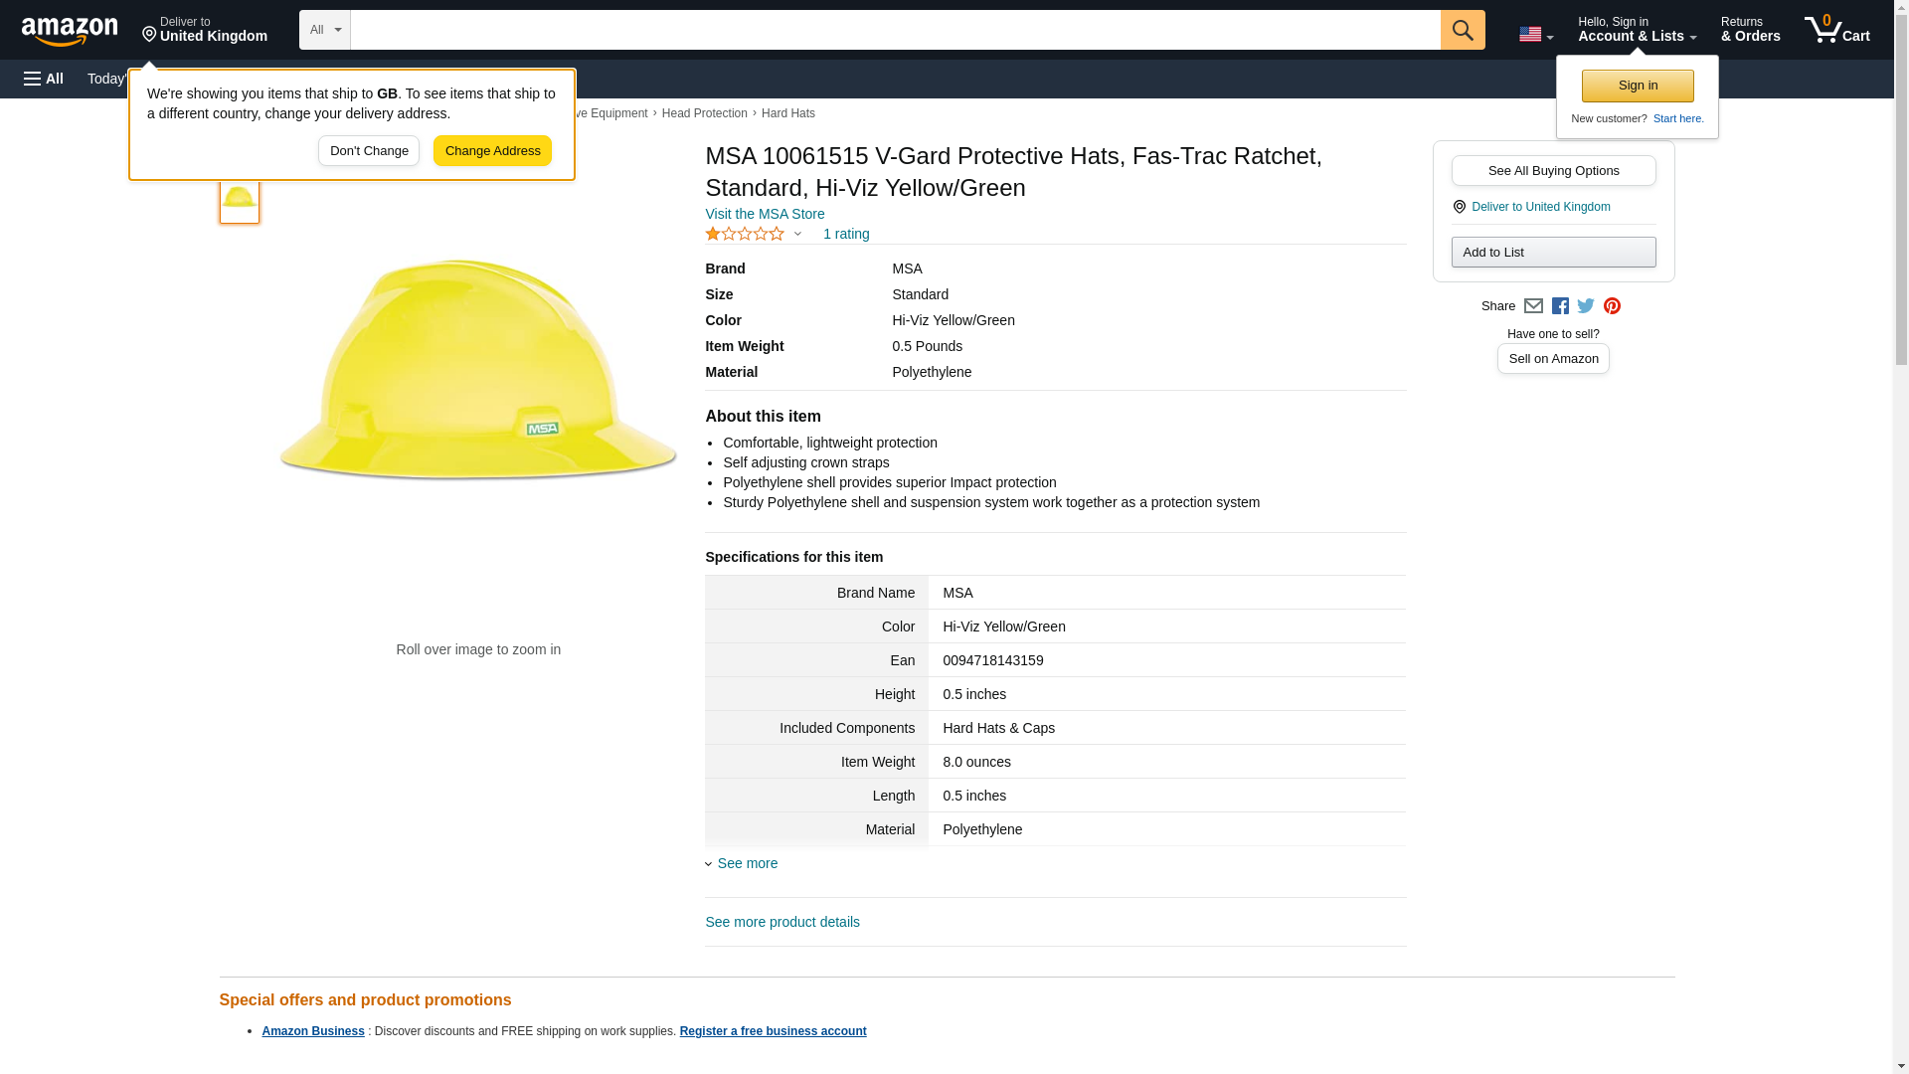Open the search category All dropdown
The width and height of the screenshot is (1909, 1074).
pyautogui.click(x=324, y=30)
